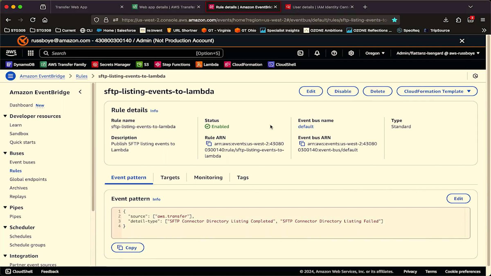Open Event buses in sidebar
The height and width of the screenshot is (276, 491).
(x=23, y=162)
